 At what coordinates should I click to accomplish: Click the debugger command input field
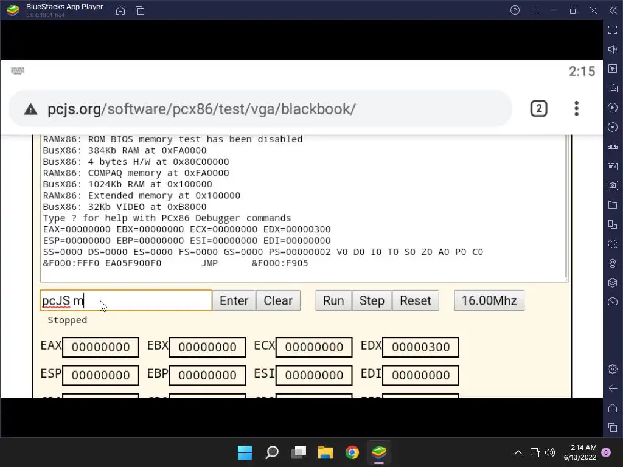[x=126, y=300]
